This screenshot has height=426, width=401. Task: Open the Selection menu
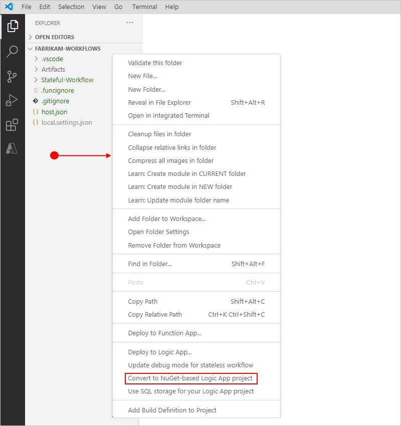(71, 7)
